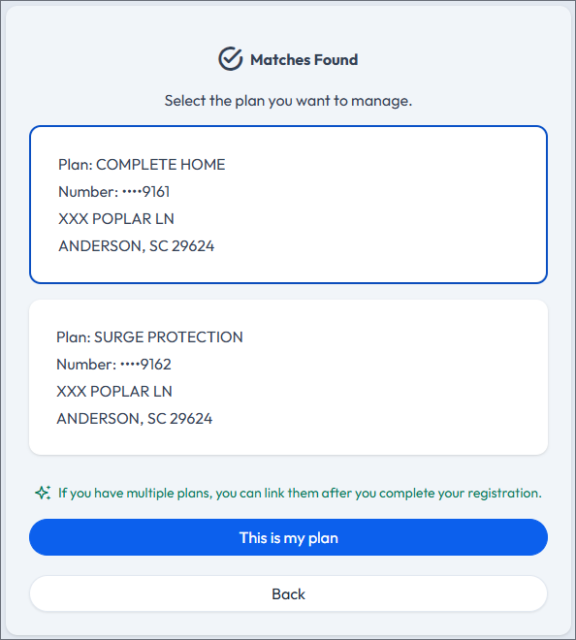
Task: Click the word Number in second plan card
Action: coord(85,364)
